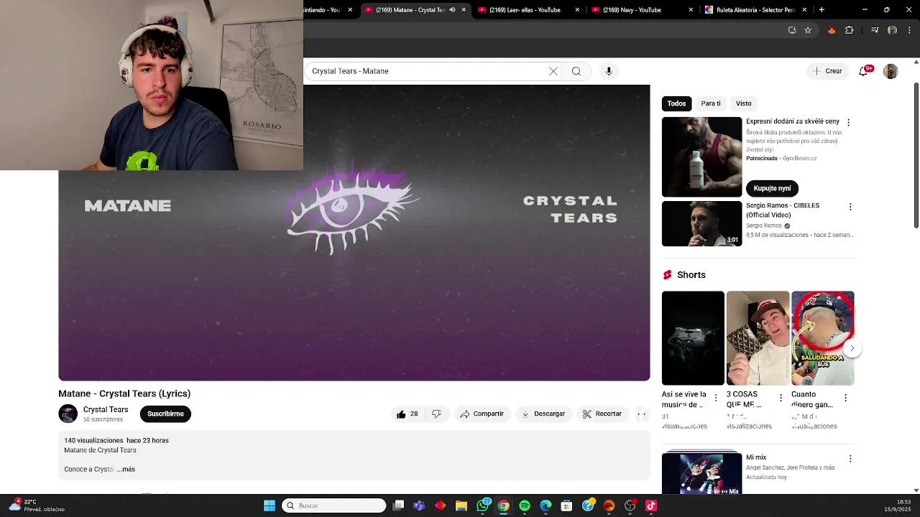
Task: Click the magnifier search button on YouTube
Action: coord(576,71)
